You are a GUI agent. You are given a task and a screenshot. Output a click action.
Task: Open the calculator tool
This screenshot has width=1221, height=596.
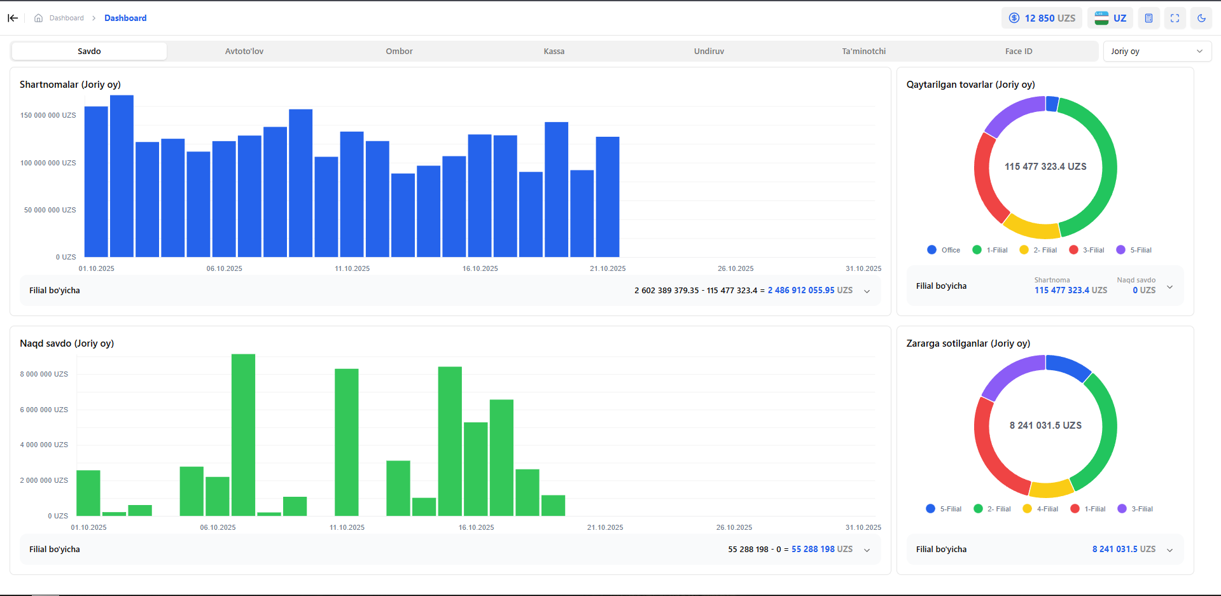coord(1148,18)
